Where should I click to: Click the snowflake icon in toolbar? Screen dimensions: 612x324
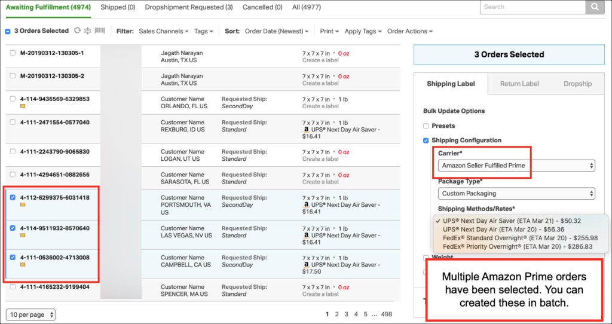[87, 30]
